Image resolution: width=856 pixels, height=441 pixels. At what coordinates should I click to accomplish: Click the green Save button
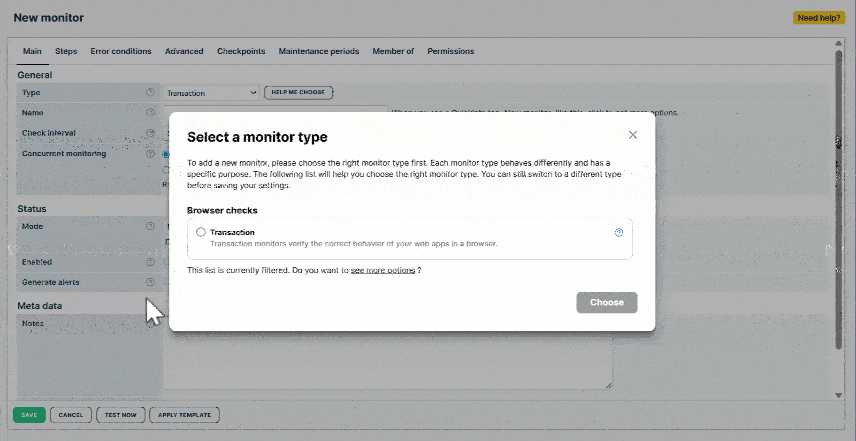[29, 415]
